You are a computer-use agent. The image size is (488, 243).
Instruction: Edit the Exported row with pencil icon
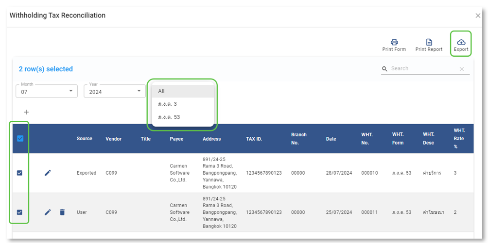48,173
